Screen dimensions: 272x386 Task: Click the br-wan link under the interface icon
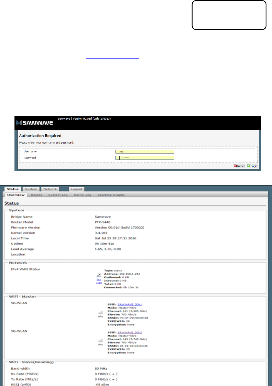point(99,281)
